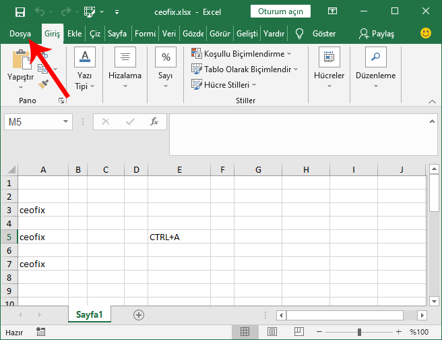Click the horizontal scrollbar right arrow
The image size is (442, 340).
[x=422, y=315]
